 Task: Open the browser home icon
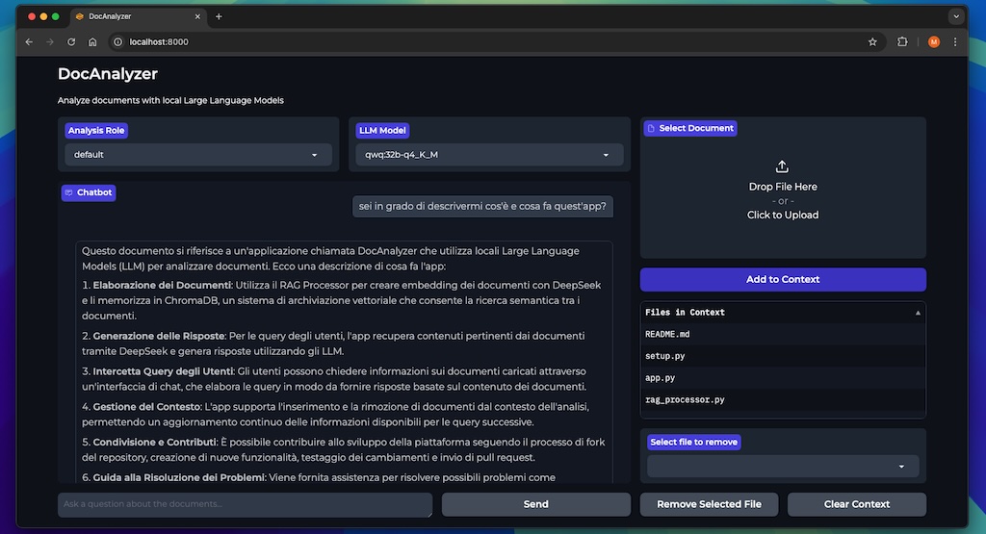[92, 42]
